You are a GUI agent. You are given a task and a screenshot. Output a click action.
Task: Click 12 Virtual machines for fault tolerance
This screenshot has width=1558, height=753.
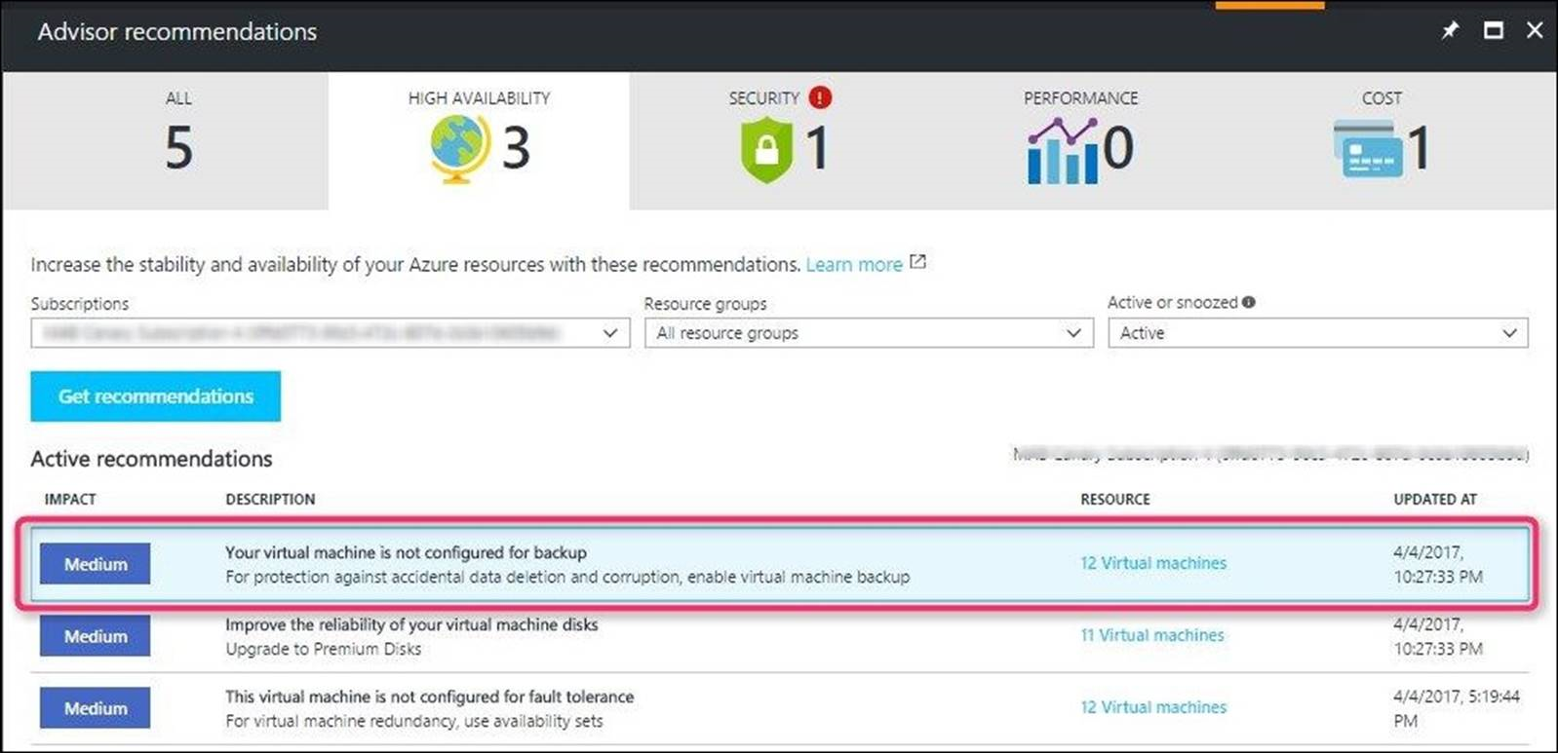coord(1152,706)
